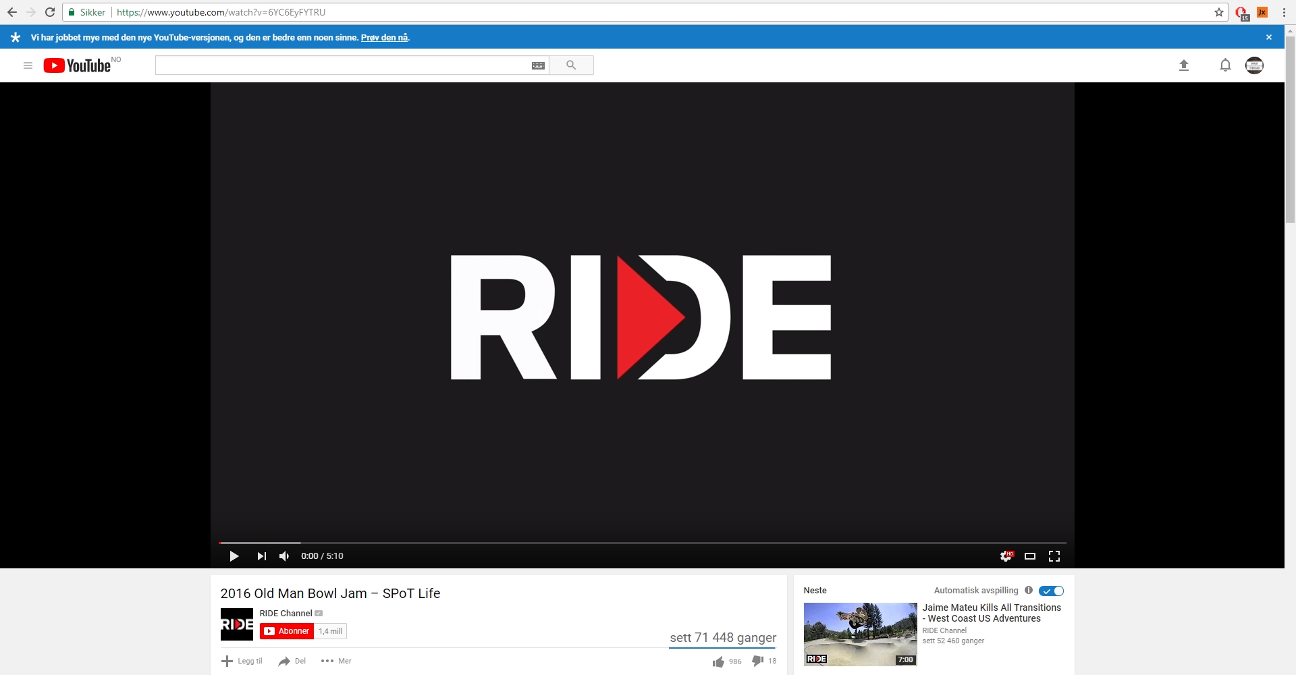Open player settings gear
The height and width of the screenshot is (675, 1296).
(x=1006, y=556)
